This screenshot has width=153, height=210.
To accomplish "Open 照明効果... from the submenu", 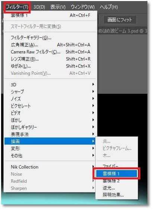I will coord(116,195).
